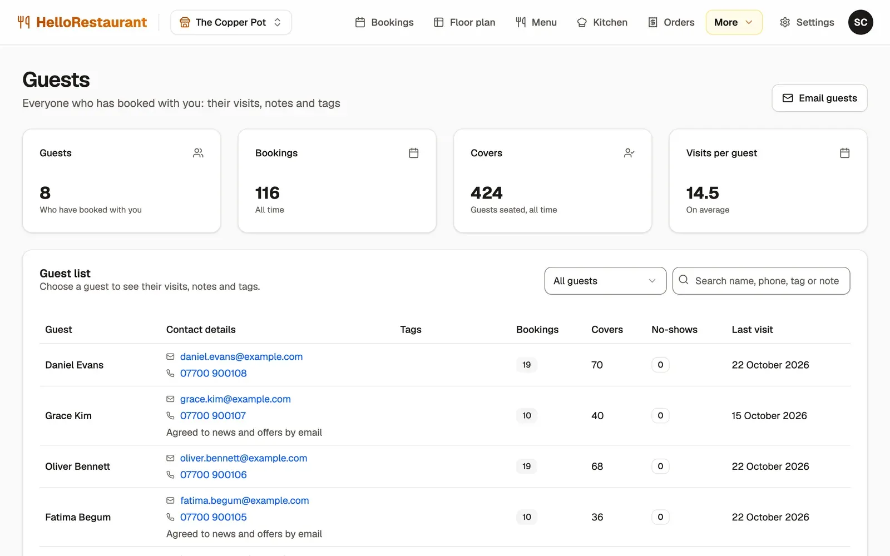Select the Daniel Evans guest row name
Image resolution: width=890 pixels, height=556 pixels.
tap(75, 365)
